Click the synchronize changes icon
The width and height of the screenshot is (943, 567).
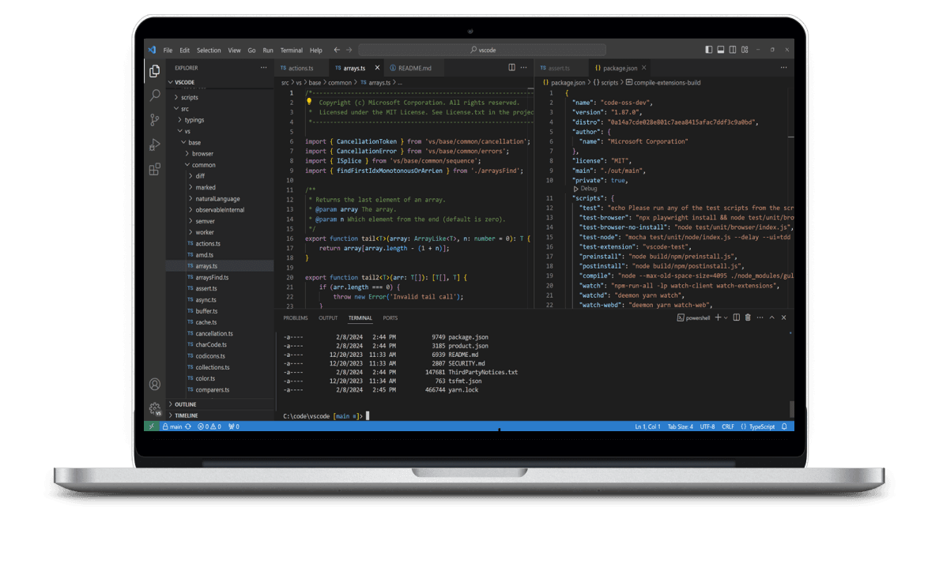[x=188, y=426]
